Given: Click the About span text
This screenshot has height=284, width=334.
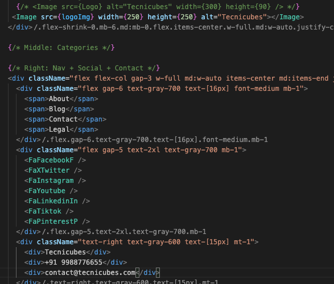Looking at the screenshot, I should (59, 99).
